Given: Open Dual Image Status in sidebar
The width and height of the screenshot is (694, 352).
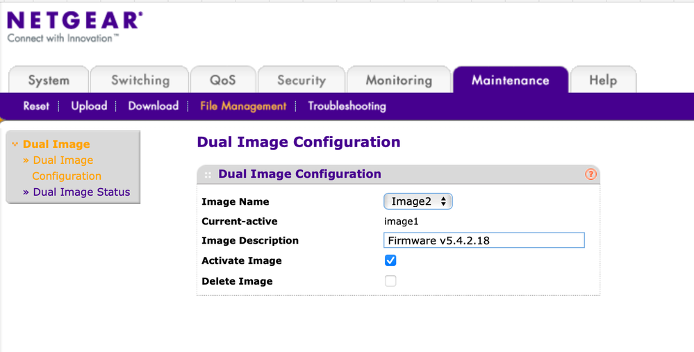Looking at the screenshot, I should coord(81,192).
